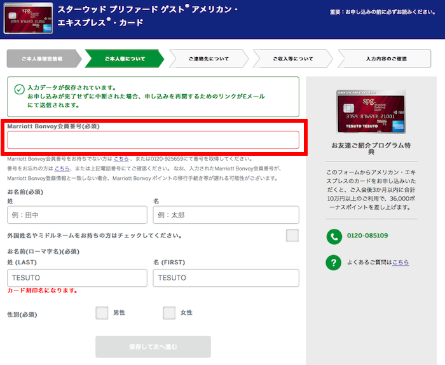Check the foreign name or middle name checkbox
This screenshot has height=365, width=445.
pyautogui.click(x=292, y=235)
